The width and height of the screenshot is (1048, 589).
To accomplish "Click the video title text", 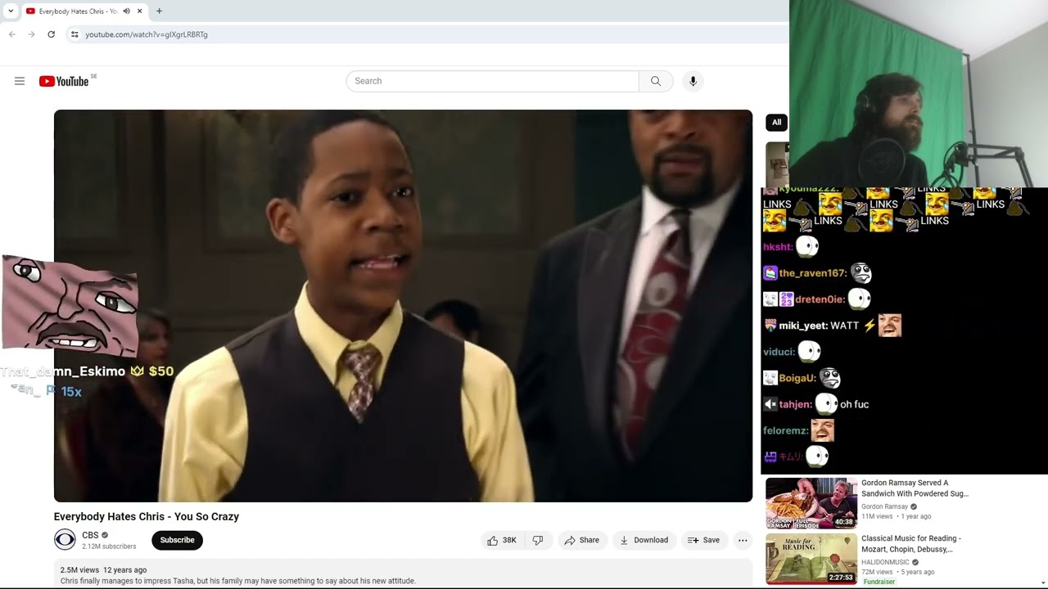I will pyautogui.click(x=147, y=516).
